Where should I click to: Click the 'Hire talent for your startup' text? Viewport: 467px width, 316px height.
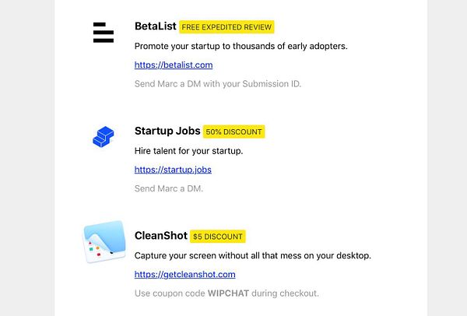[188, 150]
